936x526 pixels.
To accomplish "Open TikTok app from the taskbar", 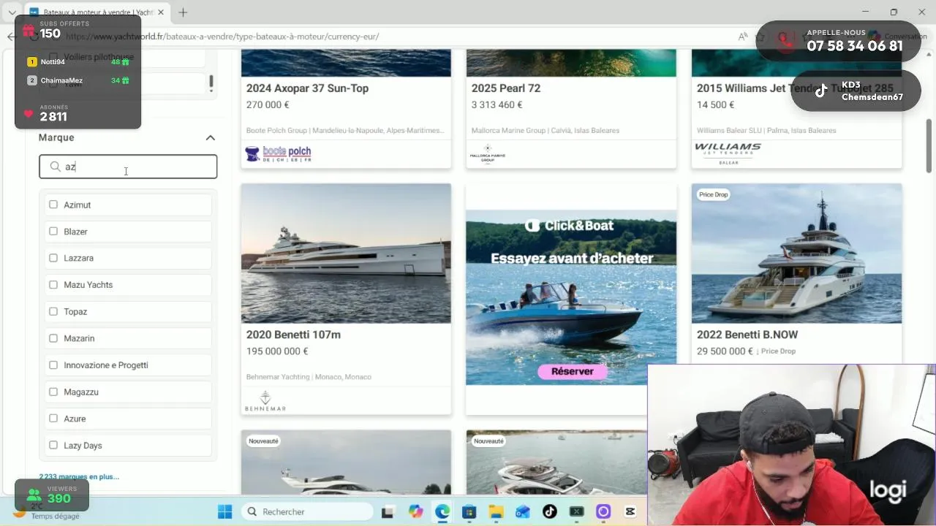I will (x=549, y=511).
